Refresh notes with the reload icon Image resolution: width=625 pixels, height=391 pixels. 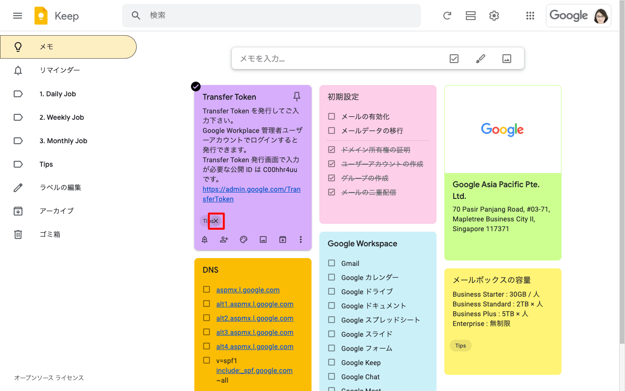click(x=447, y=16)
